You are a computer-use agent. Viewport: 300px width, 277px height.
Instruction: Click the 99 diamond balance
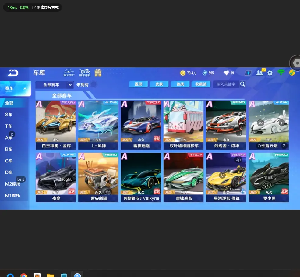click(x=232, y=73)
